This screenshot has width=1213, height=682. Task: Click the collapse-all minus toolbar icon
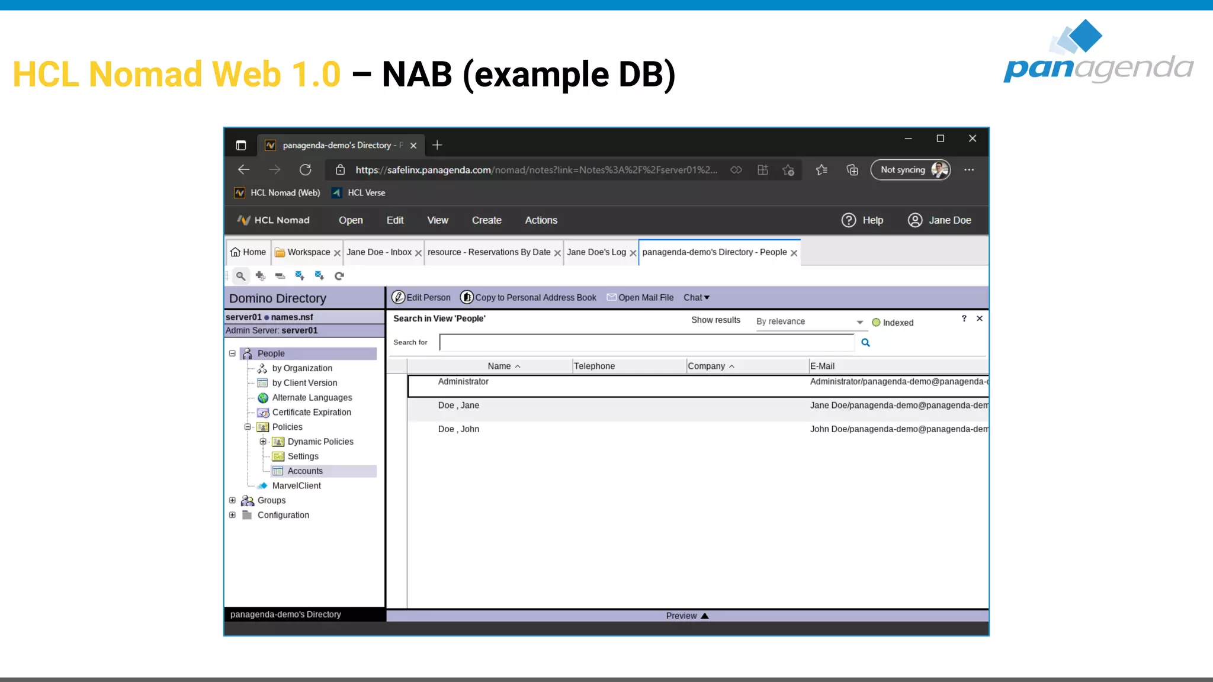(x=280, y=276)
